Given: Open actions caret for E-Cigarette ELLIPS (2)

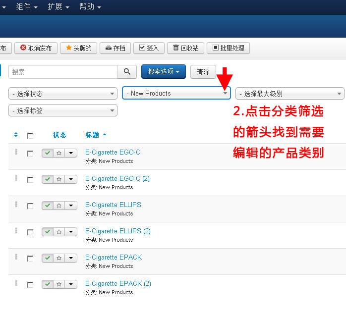Looking at the screenshot, I should pyautogui.click(x=71, y=231).
